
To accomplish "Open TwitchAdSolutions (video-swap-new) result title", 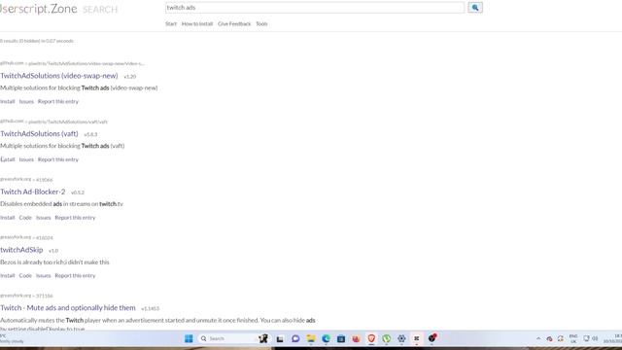I will click(58, 76).
